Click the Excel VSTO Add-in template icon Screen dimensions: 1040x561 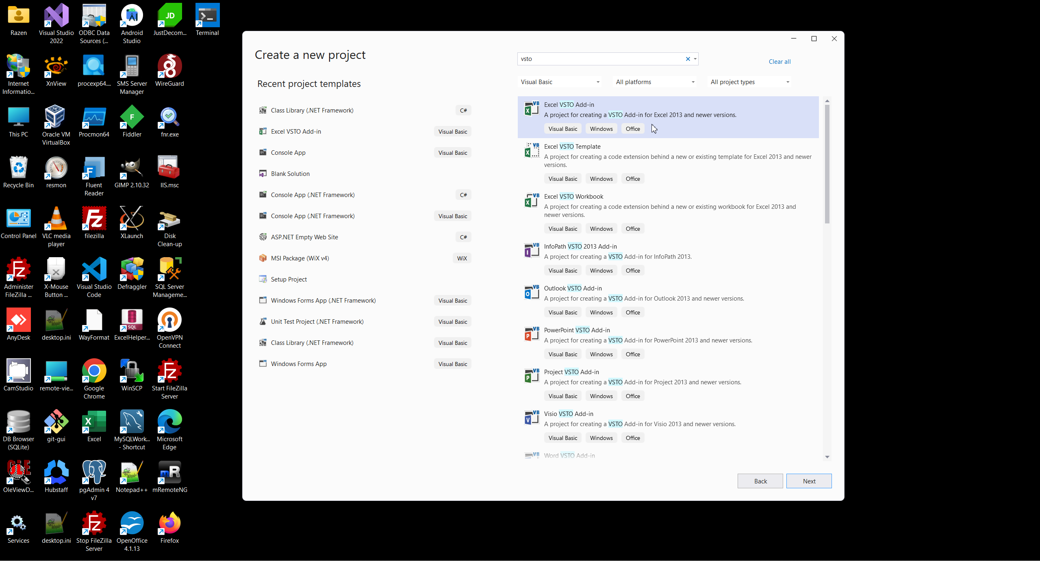[x=532, y=108]
